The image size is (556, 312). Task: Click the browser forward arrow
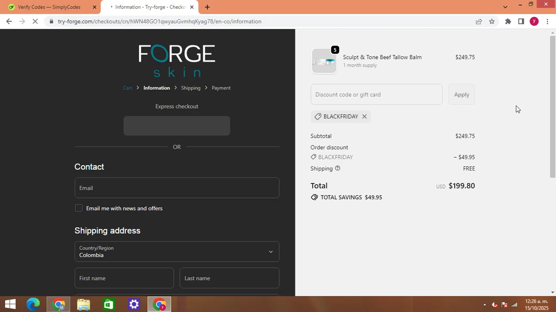[x=22, y=21]
